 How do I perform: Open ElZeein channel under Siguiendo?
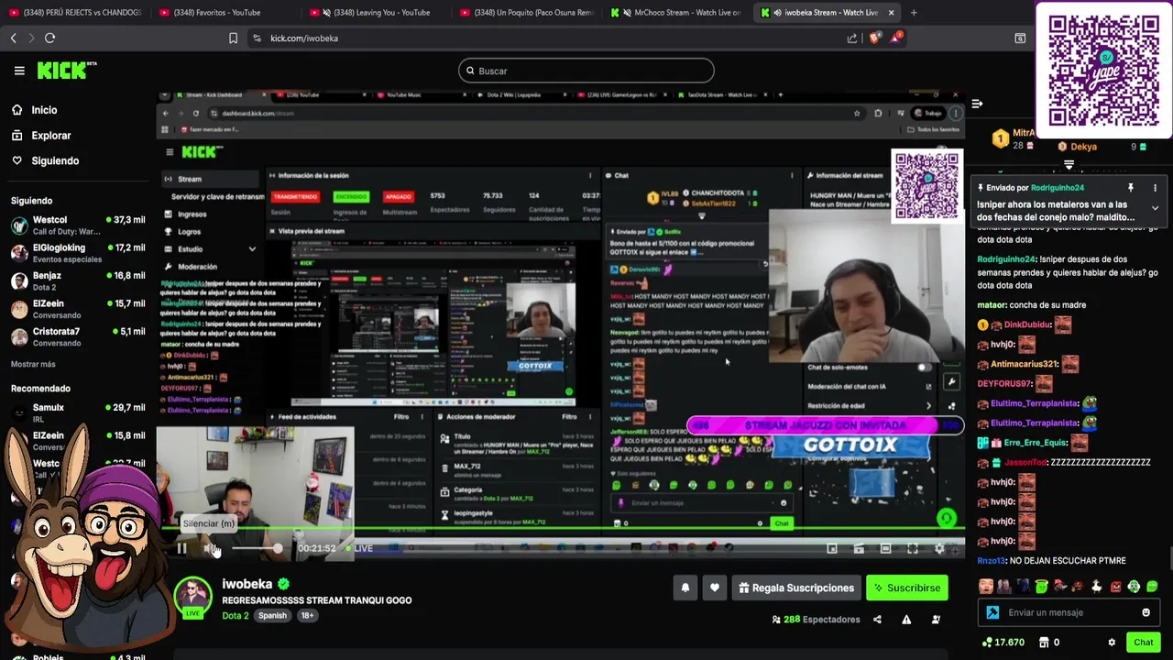[78, 309]
